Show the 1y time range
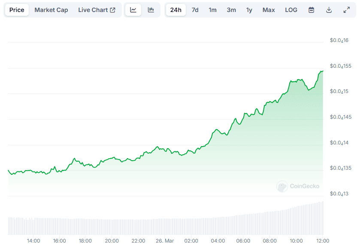Image resolution: width=357 pixels, height=249 pixels. [249, 10]
